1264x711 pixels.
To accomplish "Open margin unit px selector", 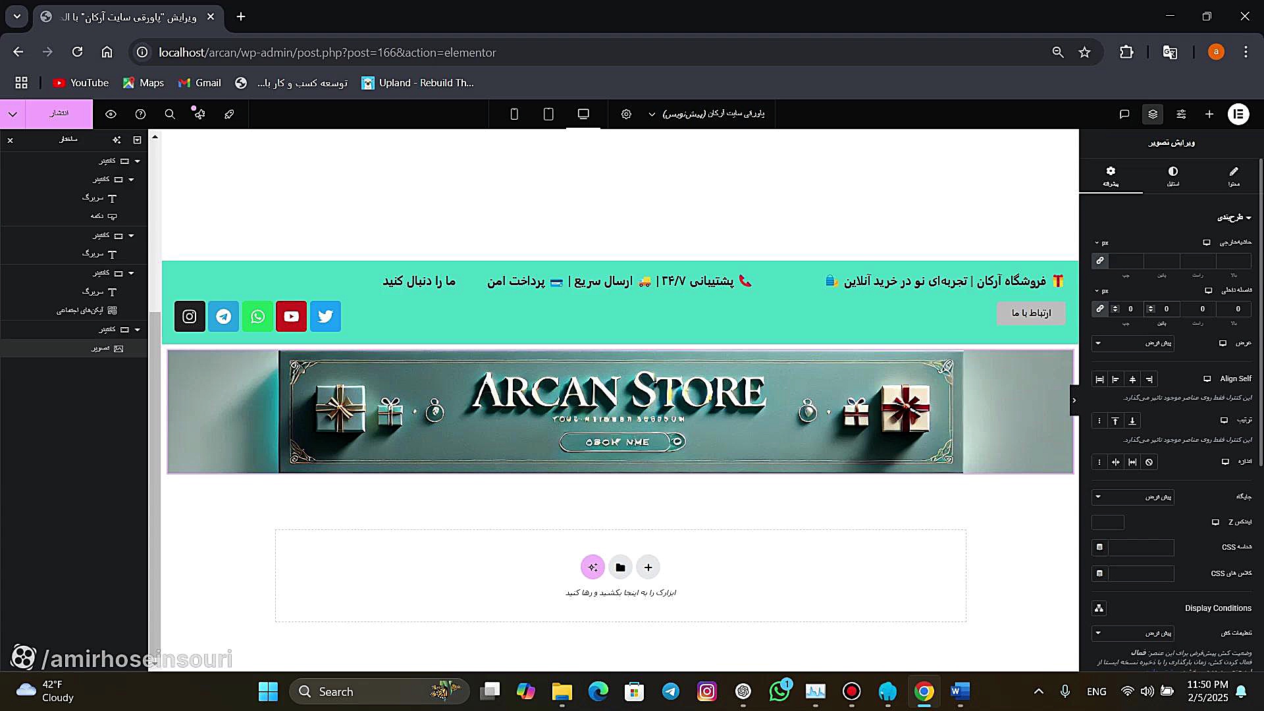I will [1101, 243].
